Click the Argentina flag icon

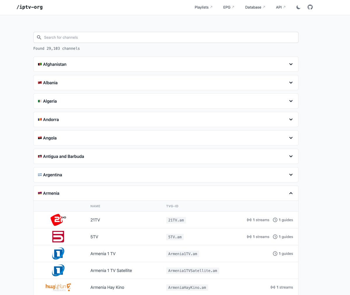click(x=40, y=175)
